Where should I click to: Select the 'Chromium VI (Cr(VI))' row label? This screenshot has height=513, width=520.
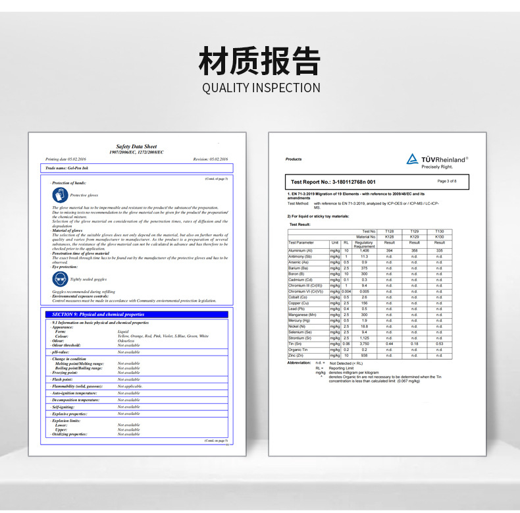pos(306,291)
